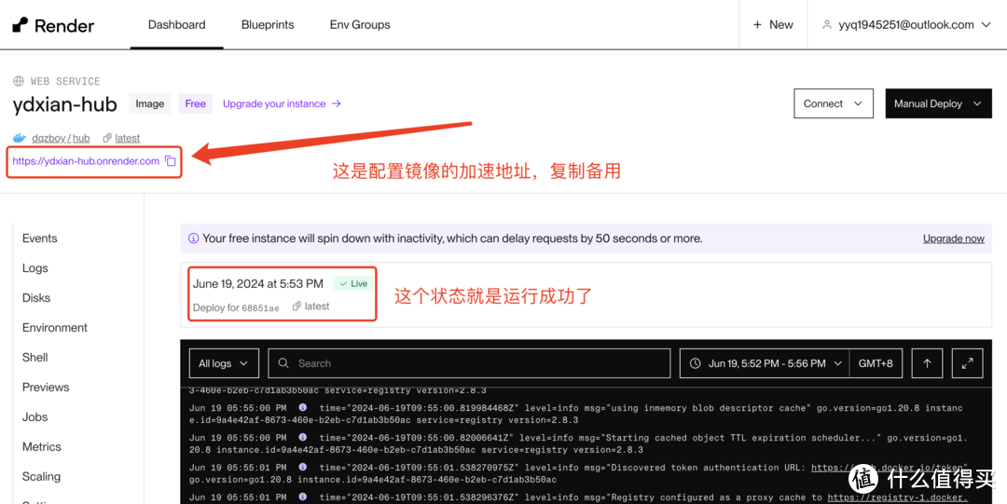Viewport: 1007px width, 504px height.
Task: Open the 68651ae deploy commit link
Action: 260,308
